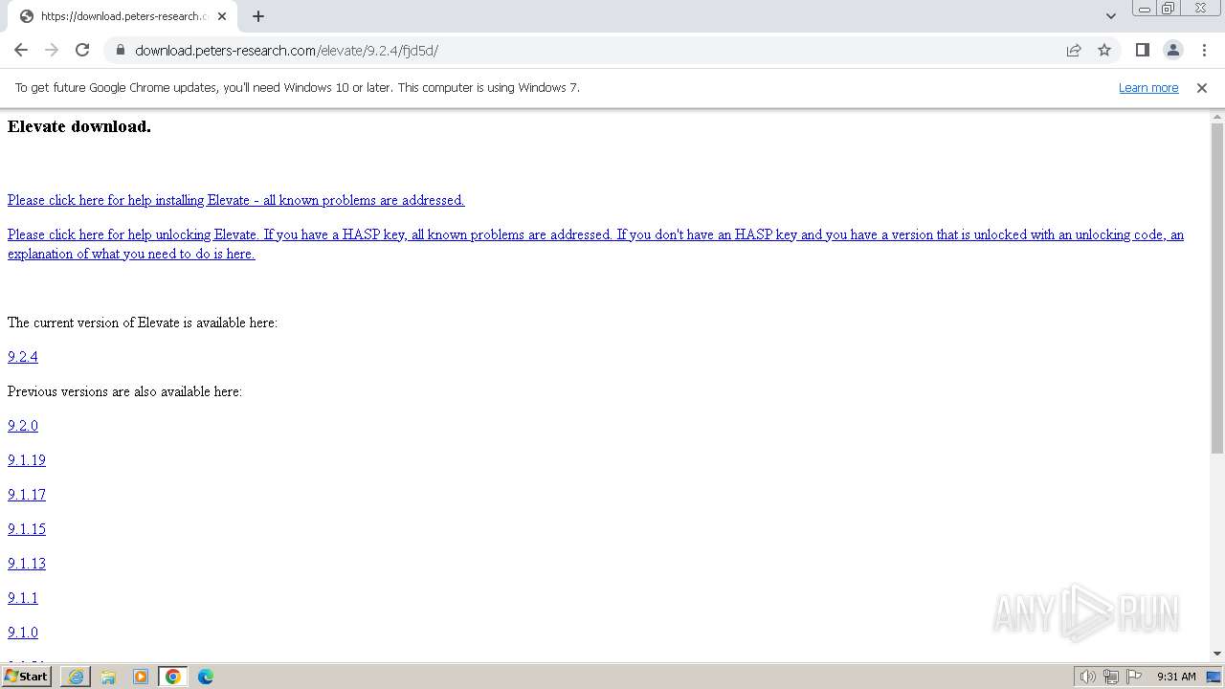Click the taskbar clock showing 9:31 AM
The image size is (1225, 689).
click(1176, 677)
